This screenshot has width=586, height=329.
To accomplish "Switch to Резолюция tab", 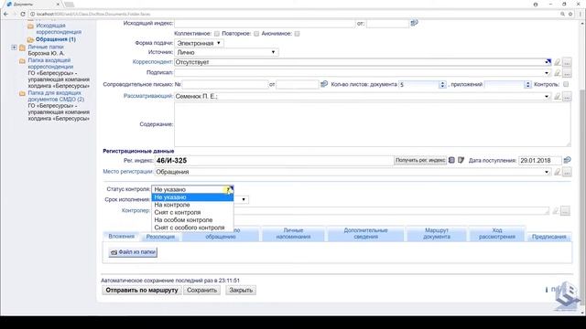I will pyautogui.click(x=160, y=237).
